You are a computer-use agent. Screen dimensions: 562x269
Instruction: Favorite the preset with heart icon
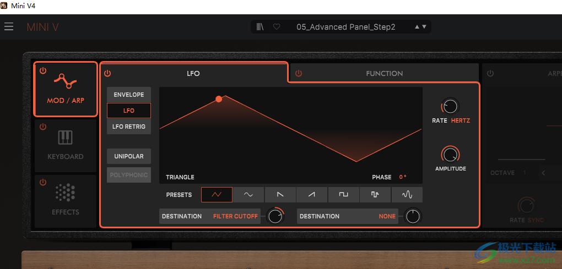pos(277,26)
